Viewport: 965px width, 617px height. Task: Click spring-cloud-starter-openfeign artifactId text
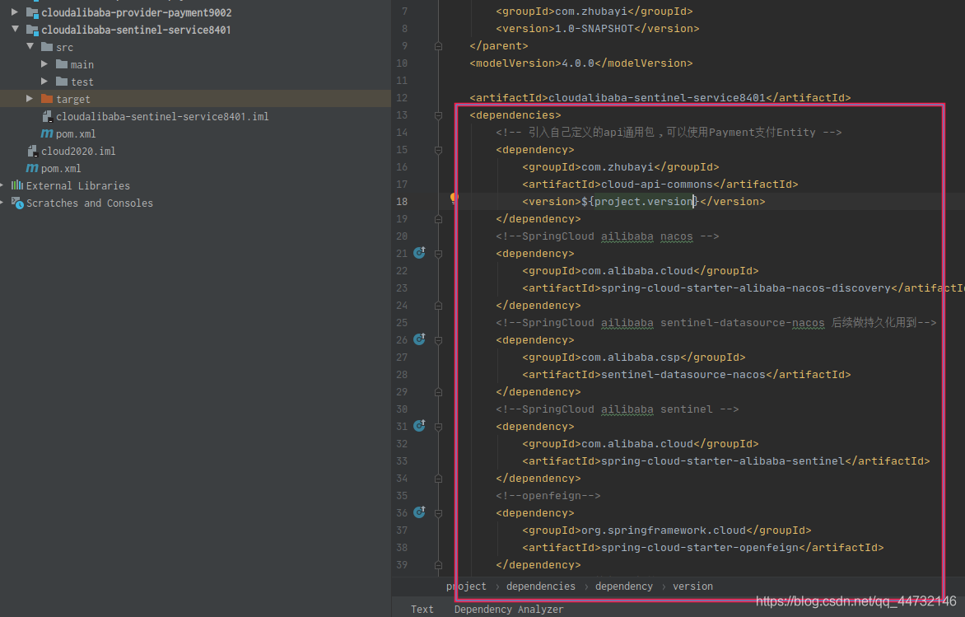[x=700, y=548]
